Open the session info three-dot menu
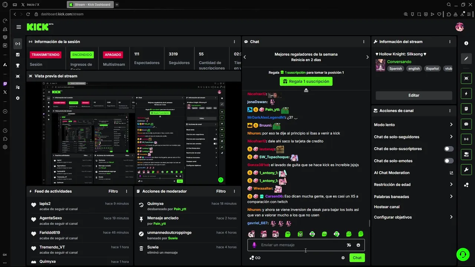The image size is (475, 267). [x=234, y=42]
